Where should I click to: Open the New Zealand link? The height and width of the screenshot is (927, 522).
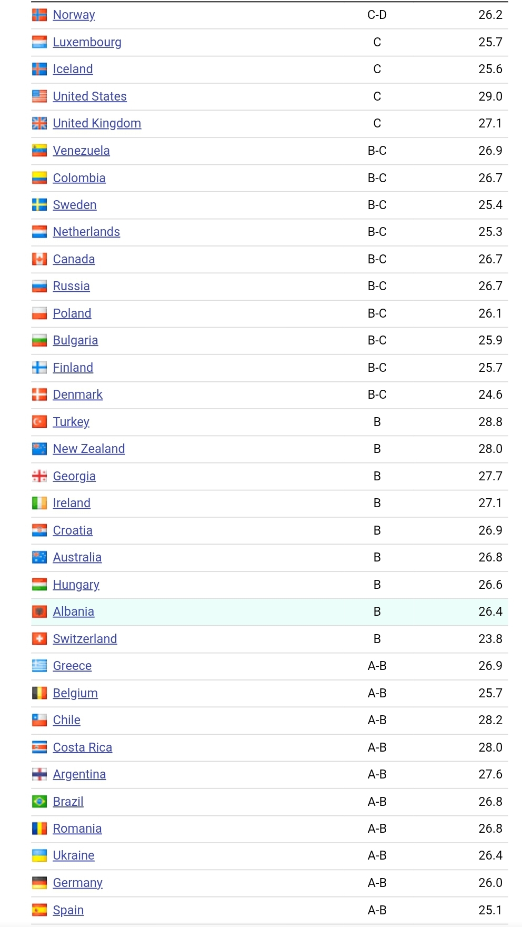point(89,449)
